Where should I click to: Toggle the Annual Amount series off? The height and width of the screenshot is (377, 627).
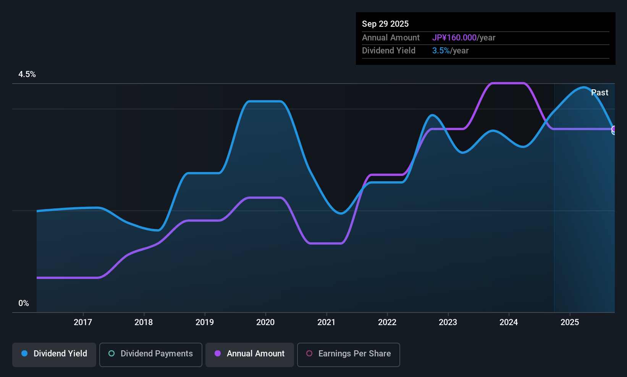(250, 354)
